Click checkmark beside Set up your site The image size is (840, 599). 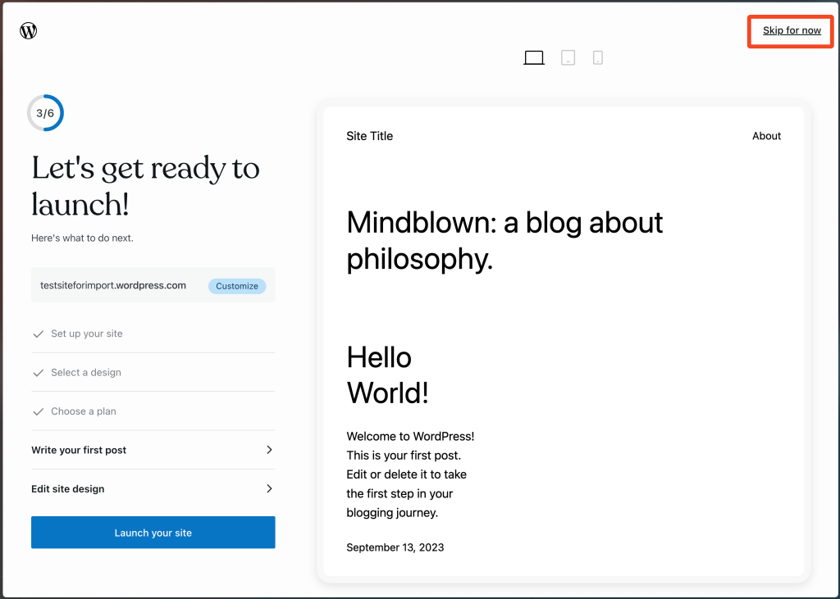click(38, 334)
